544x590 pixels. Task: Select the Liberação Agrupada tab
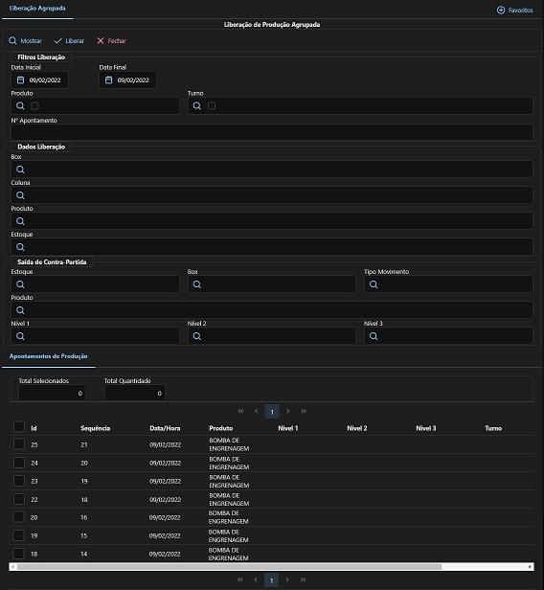[x=37, y=9]
